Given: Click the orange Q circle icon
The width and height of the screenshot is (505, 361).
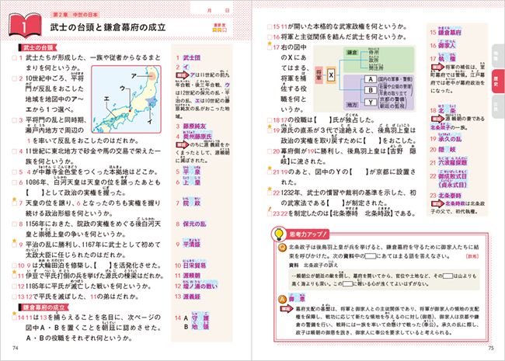Looking at the screenshot, I should point(282,248).
